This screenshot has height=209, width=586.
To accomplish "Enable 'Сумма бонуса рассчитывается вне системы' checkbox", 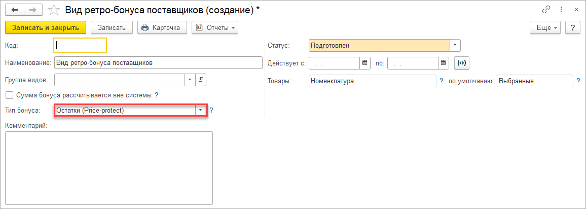I will (x=9, y=95).
